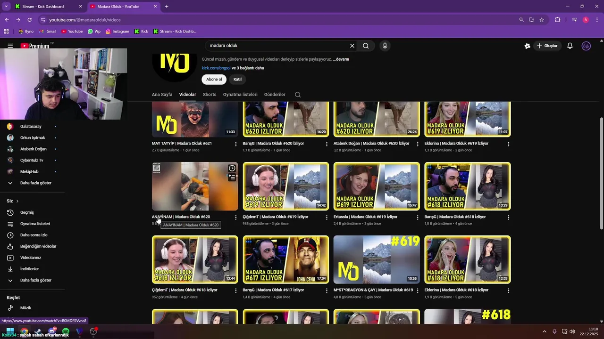Open options menu for MAY TAYYİP video
Screen dimensions: 604x339
[236, 144]
